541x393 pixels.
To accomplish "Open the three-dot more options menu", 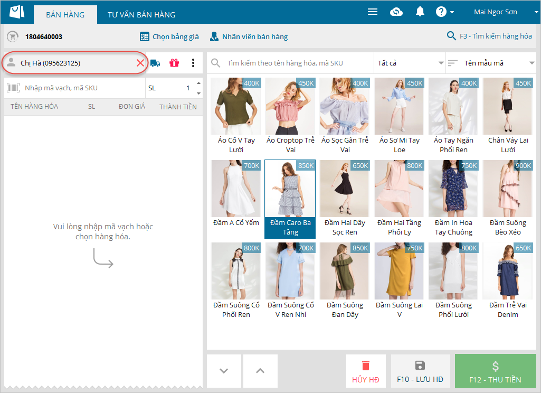I will [193, 63].
